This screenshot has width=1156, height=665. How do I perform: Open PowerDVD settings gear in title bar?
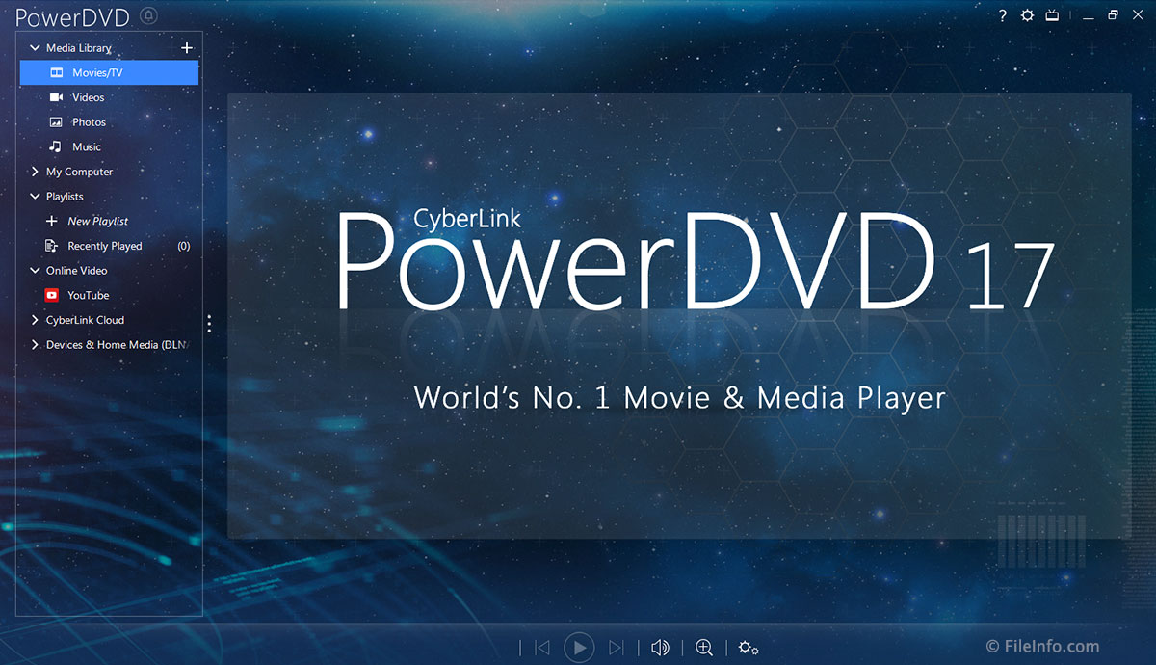click(x=1027, y=15)
